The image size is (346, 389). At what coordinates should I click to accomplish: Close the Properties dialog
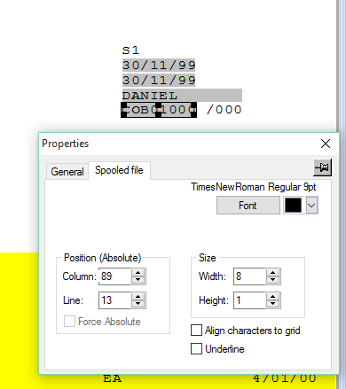pos(326,144)
